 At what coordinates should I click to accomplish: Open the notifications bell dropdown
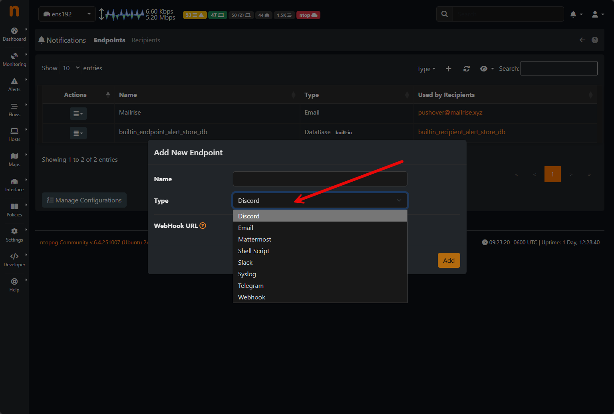[576, 14]
